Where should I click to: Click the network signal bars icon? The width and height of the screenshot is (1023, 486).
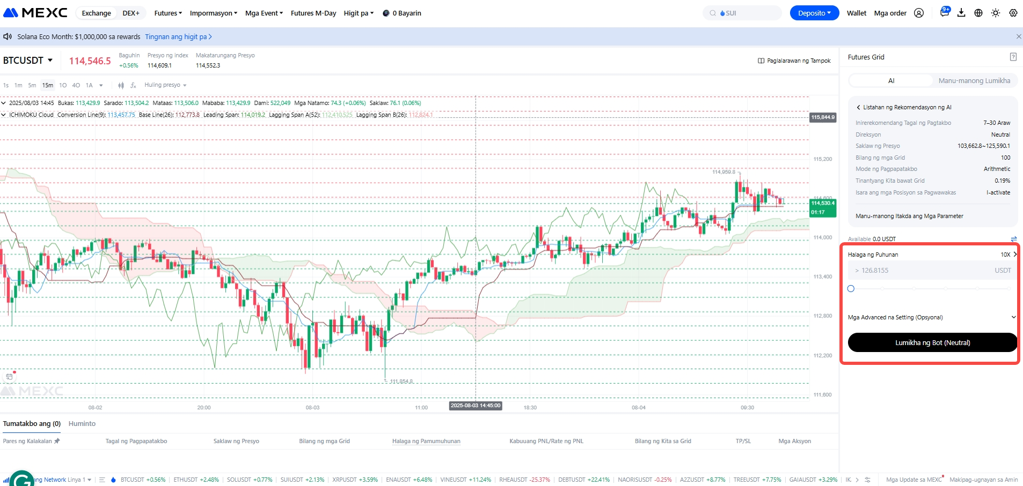click(x=6, y=480)
